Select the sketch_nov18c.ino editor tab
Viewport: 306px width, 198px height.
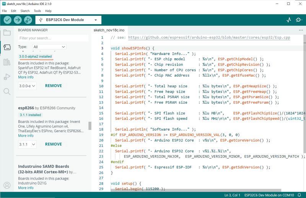click(109, 30)
